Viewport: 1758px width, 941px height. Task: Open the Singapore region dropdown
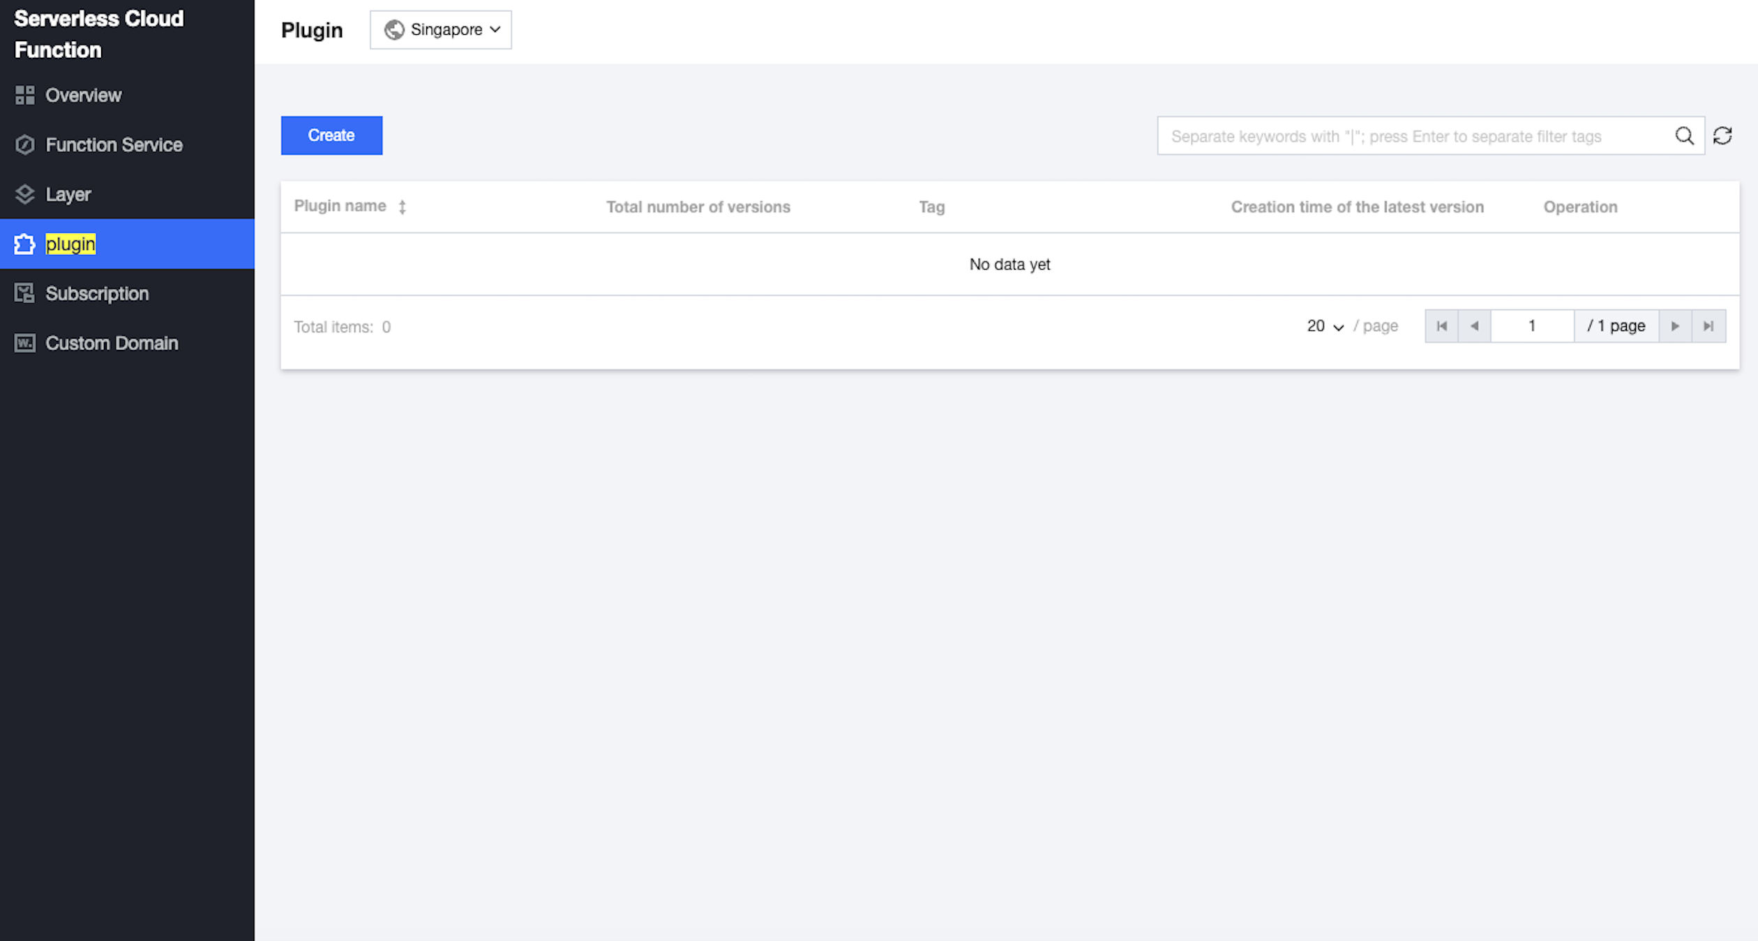click(x=441, y=30)
